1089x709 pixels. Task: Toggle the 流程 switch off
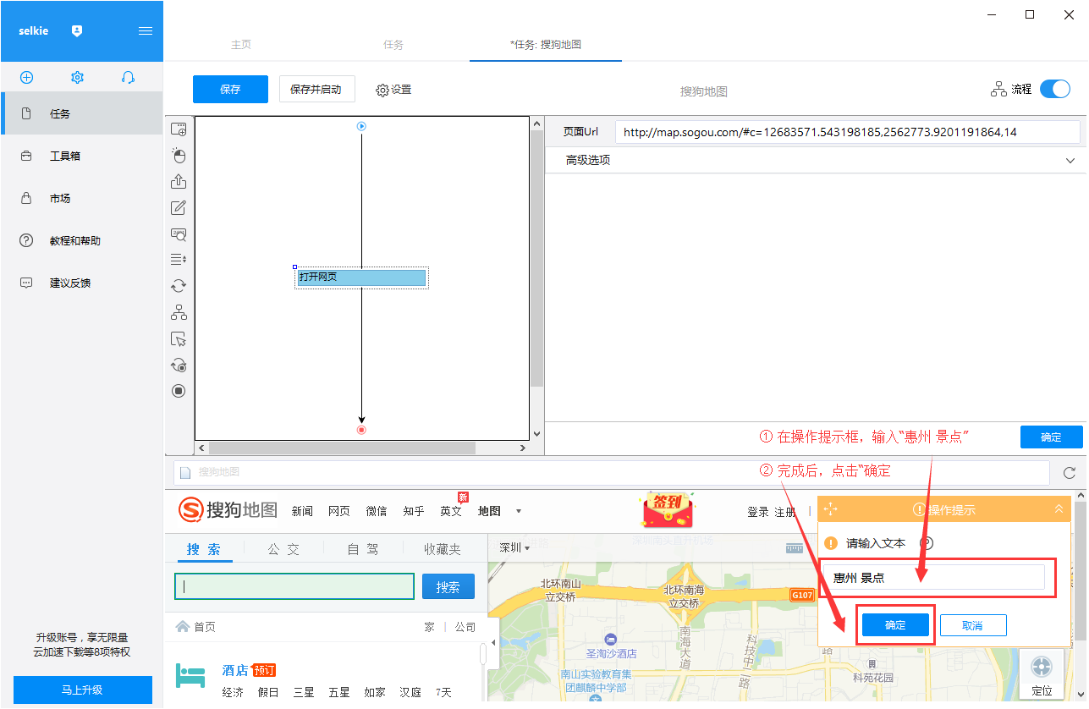click(1055, 89)
